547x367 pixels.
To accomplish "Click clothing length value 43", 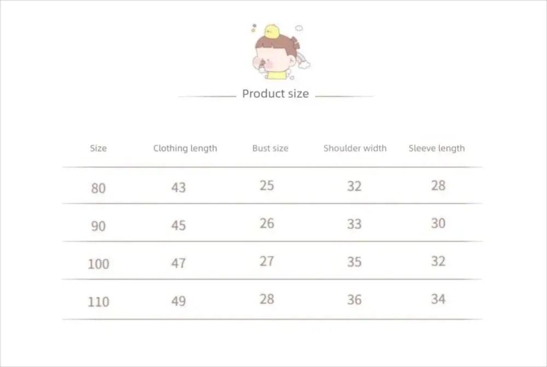I will [x=178, y=187].
